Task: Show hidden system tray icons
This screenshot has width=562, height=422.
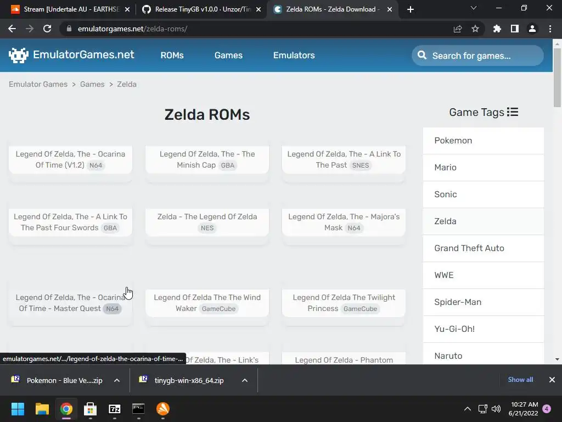Action: click(468, 409)
